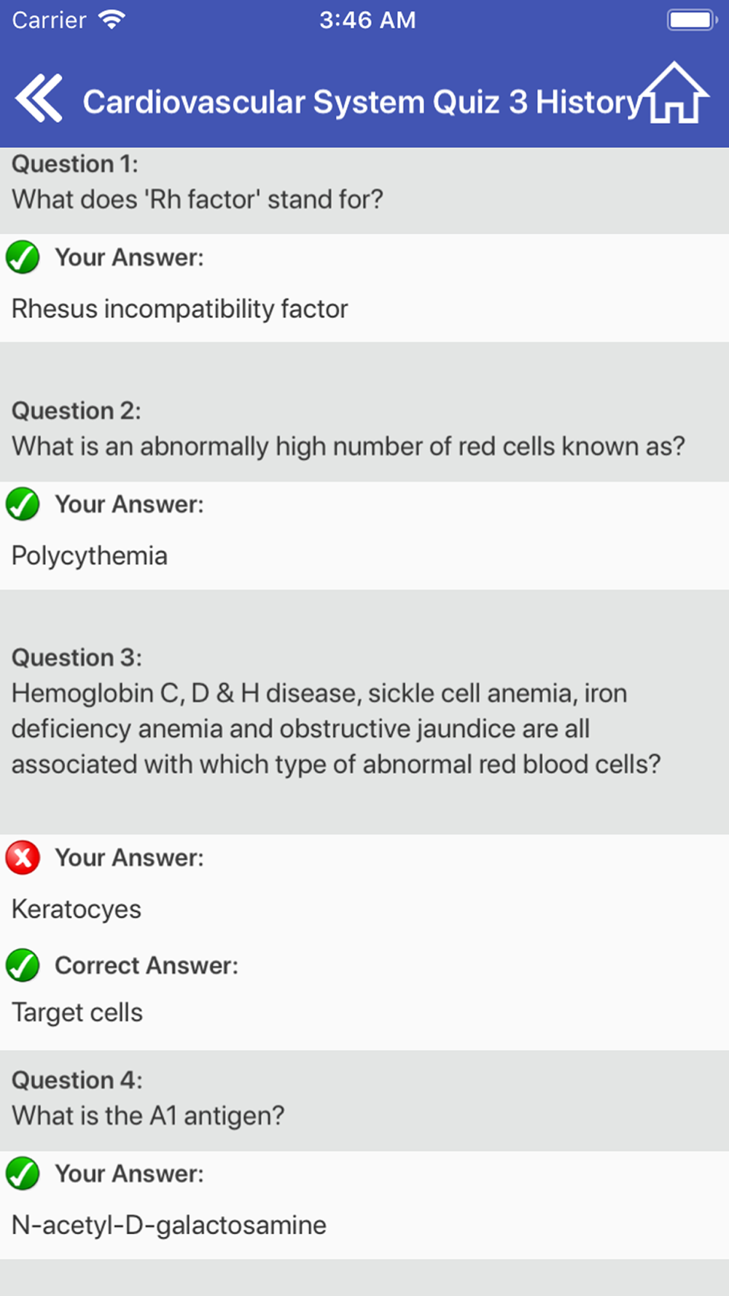Viewport: 729px width, 1296px height.
Task: Open the home screen via house icon
Action: tap(675, 93)
